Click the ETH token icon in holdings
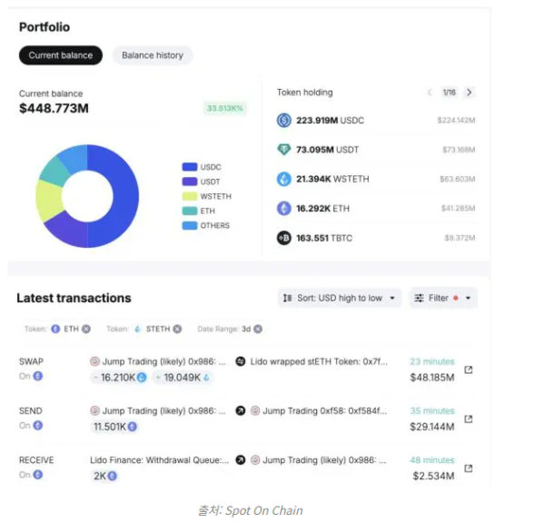Screen dimensions: 545x532 [x=283, y=209]
